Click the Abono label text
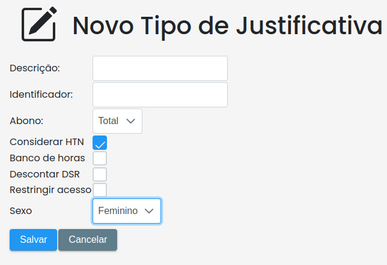Screen dimensions: 387x265 tap(26, 121)
